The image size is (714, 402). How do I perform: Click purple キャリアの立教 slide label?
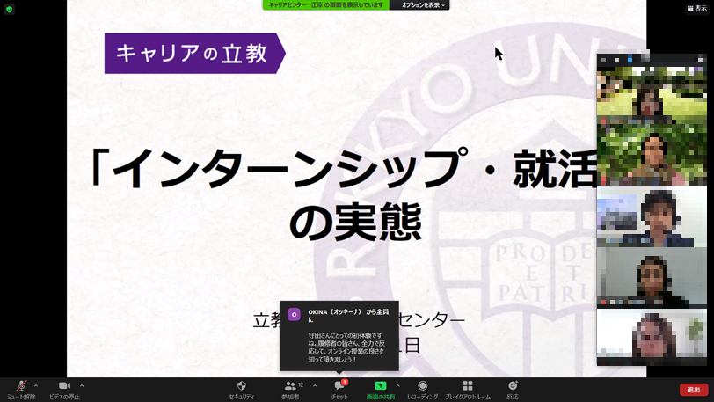(195, 54)
